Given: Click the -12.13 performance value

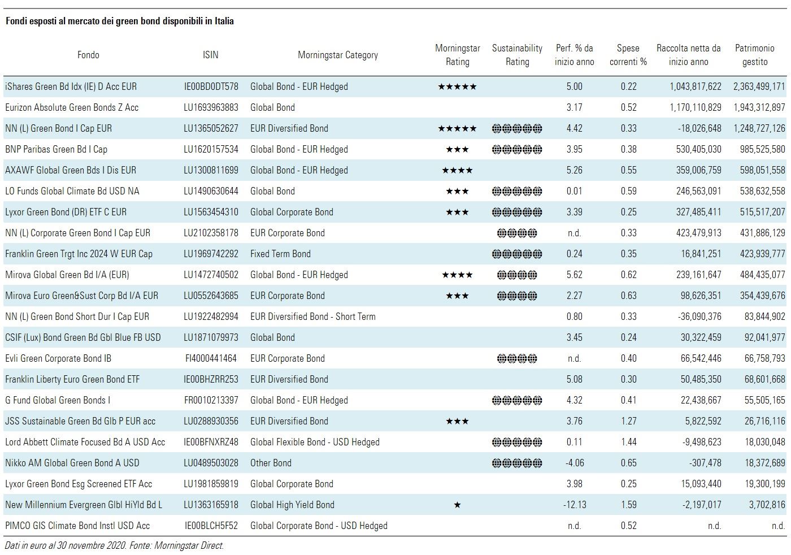Looking at the screenshot, I should point(574,505).
